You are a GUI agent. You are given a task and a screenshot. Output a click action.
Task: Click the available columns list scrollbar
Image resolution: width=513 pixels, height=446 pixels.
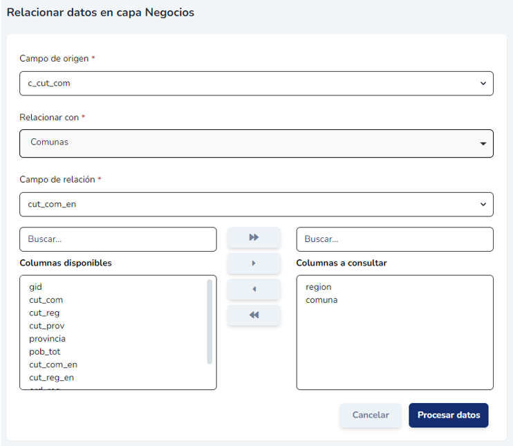pyautogui.click(x=209, y=322)
